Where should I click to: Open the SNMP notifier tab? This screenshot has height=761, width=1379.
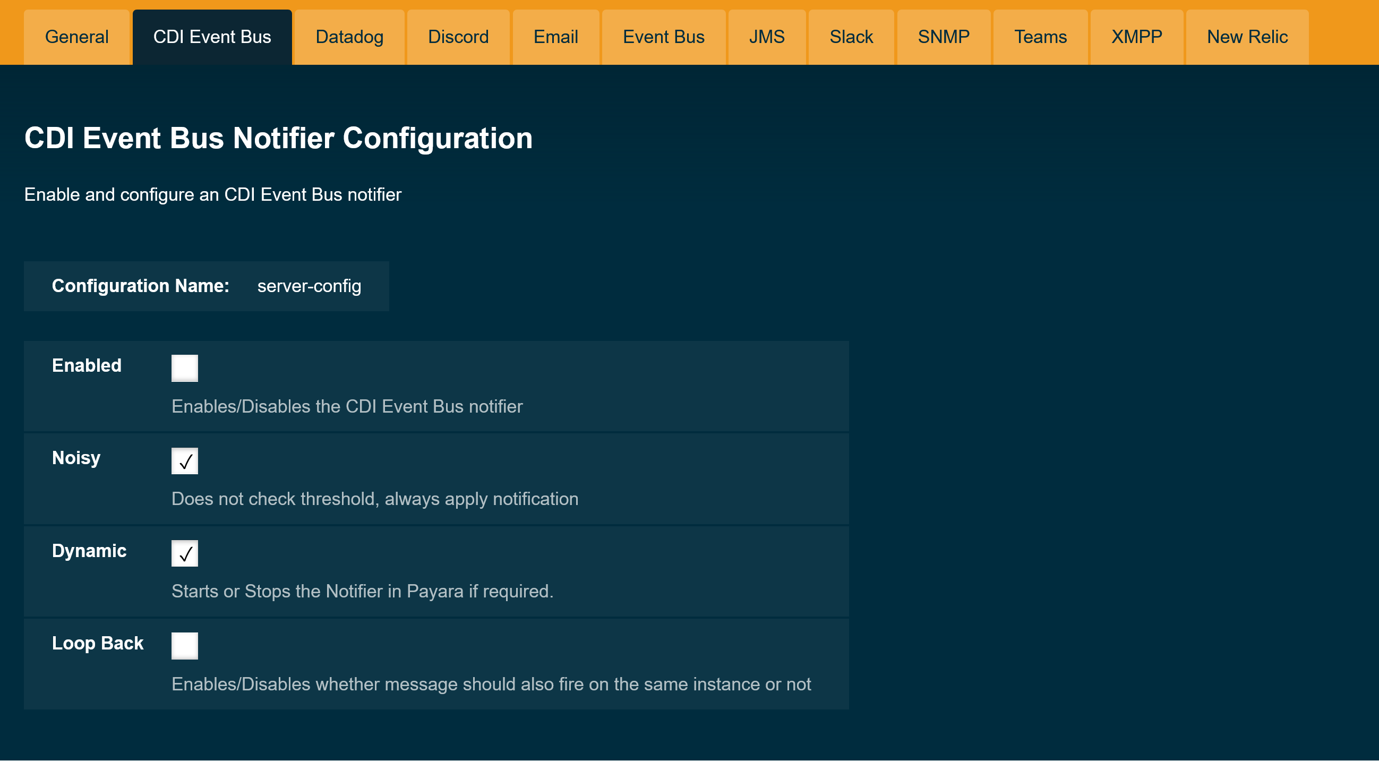click(x=943, y=37)
